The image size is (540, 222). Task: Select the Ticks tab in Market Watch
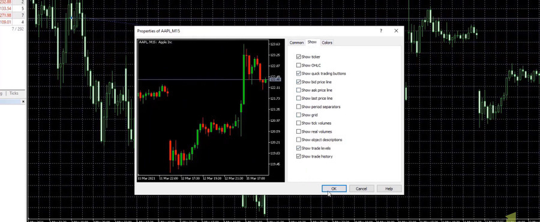[x=14, y=93]
